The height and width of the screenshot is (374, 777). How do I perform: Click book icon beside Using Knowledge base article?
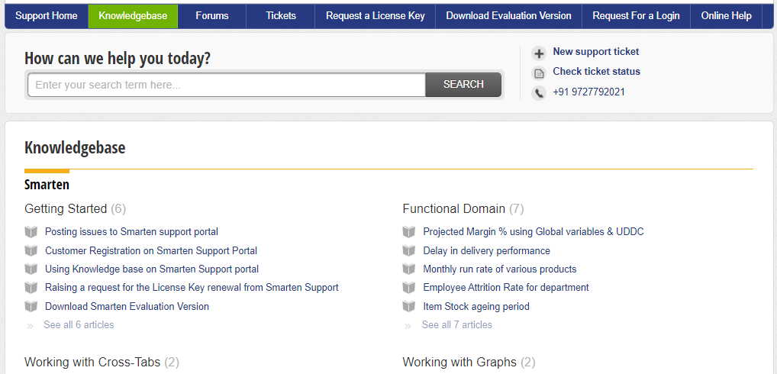coord(31,269)
